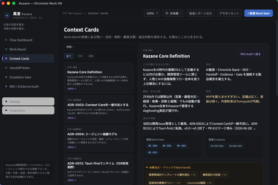
Task: Click the globe icon beside 日本語
Action: [x=167, y=13]
